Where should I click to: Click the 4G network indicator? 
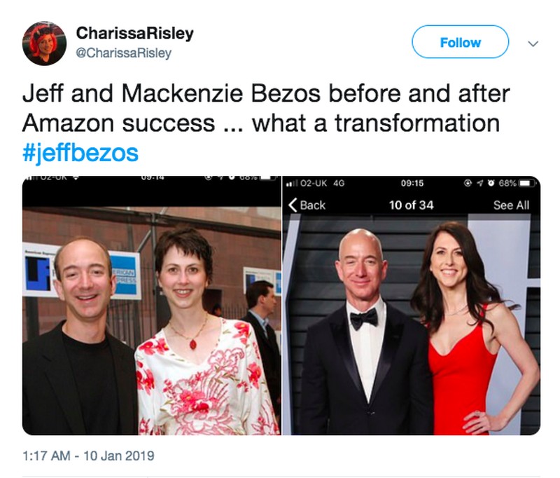click(337, 184)
